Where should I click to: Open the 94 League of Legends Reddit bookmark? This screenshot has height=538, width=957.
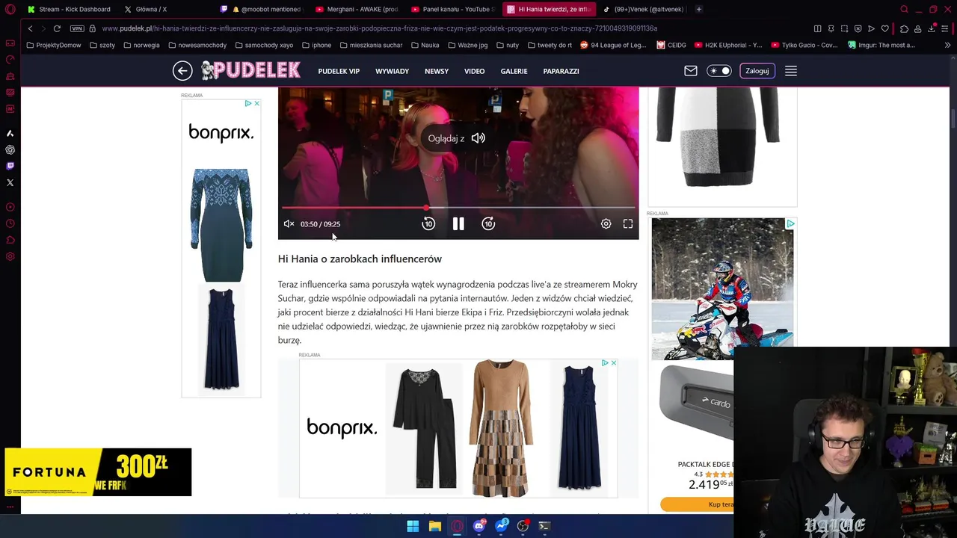pyautogui.click(x=613, y=45)
